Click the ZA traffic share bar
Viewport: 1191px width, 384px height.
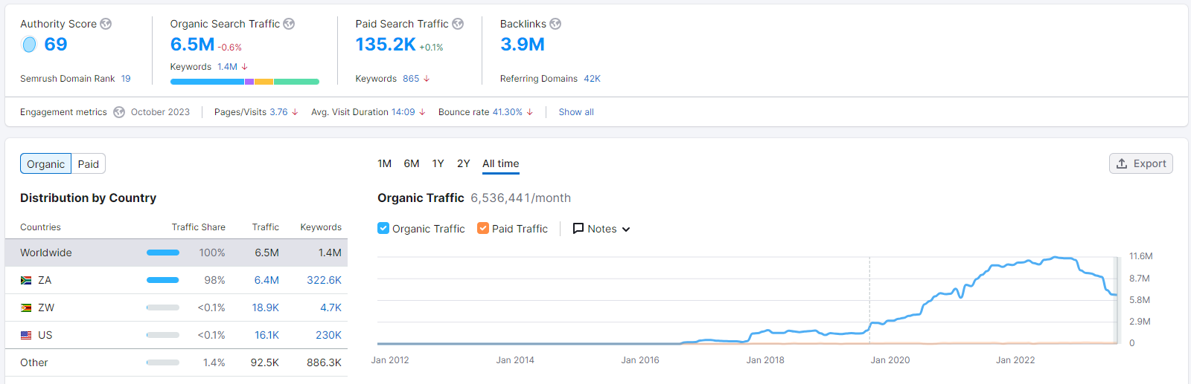[163, 280]
